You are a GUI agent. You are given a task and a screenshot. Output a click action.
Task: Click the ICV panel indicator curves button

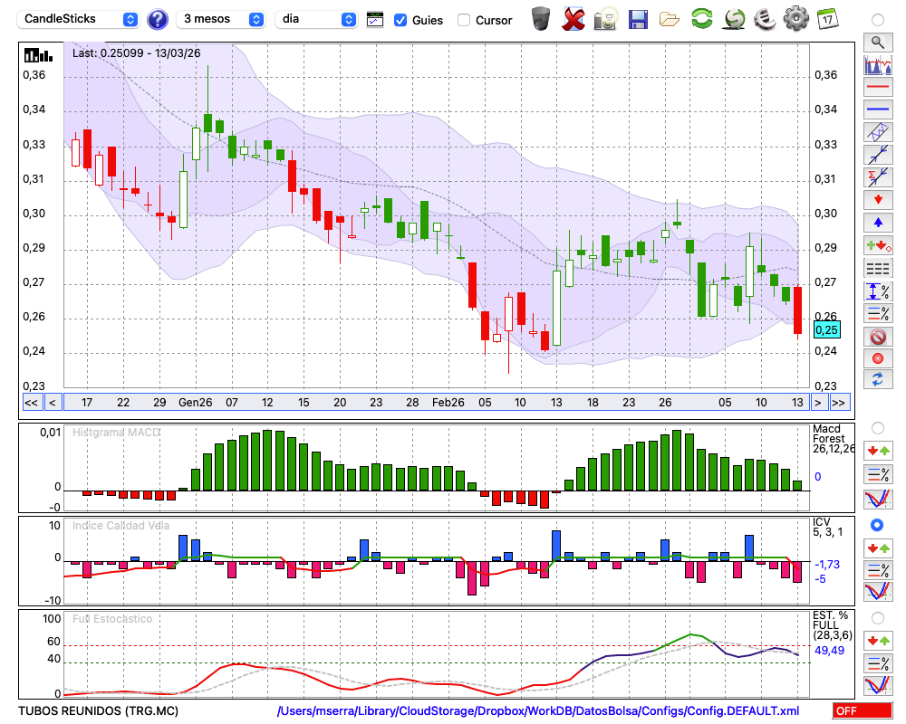[x=878, y=592]
